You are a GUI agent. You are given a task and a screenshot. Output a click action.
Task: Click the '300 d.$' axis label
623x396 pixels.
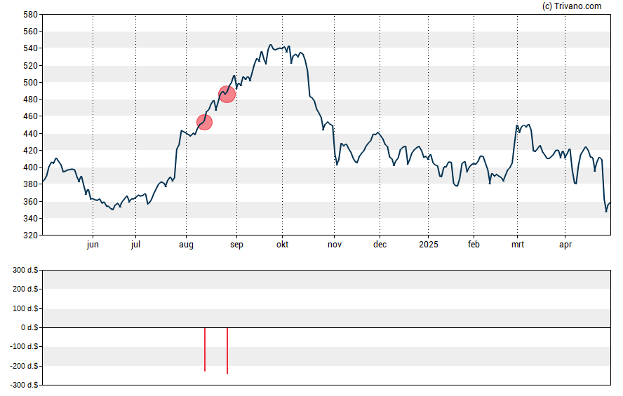[x=25, y=271]
